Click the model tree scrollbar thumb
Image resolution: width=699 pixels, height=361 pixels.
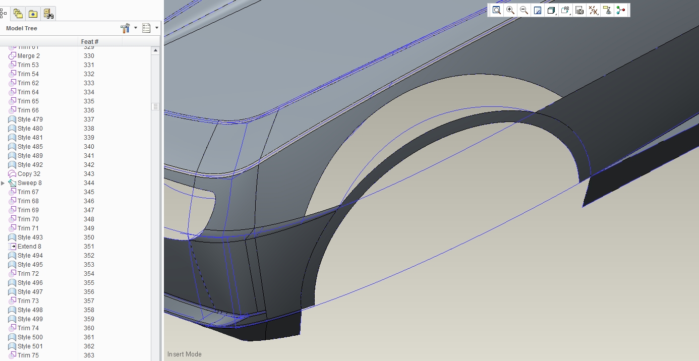[x=155, y=106]
